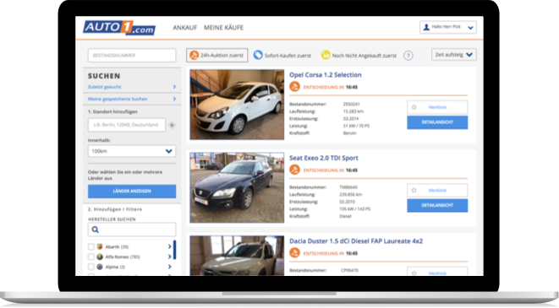Click the star icon in Seat Exeo Merkliste
The height and width of the screenshot is (308, 559).
414,190
